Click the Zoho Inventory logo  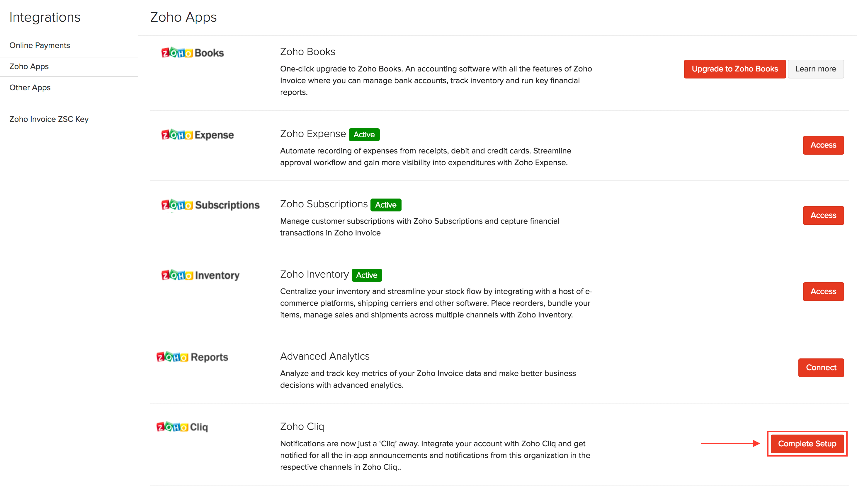pyautogui.click(x=200, y=275)
